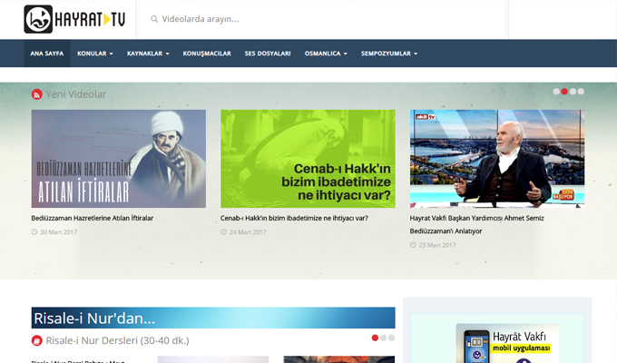Select the active red Yeni Videolar carousel dot
617x363 pixels.
click(x=564, y=92)
